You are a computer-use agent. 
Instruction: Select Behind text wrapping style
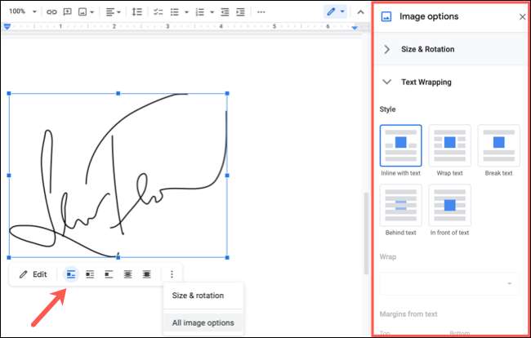click(x=401, y=205)
